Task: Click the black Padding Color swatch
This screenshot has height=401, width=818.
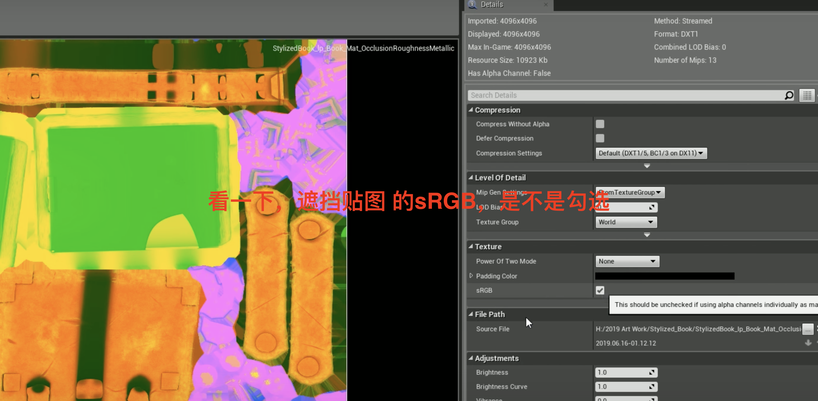Action: (x=665, y=276)
